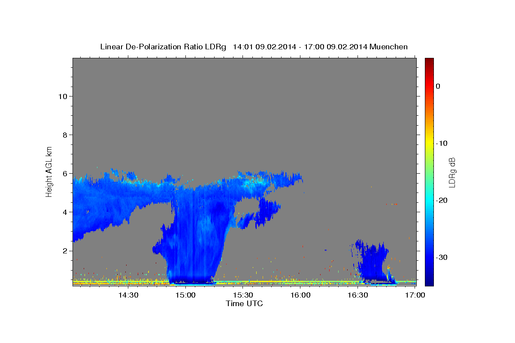Click the "Time UTC" axis label
This screenshot has width=515, height=343.
[x=244, y=304]
